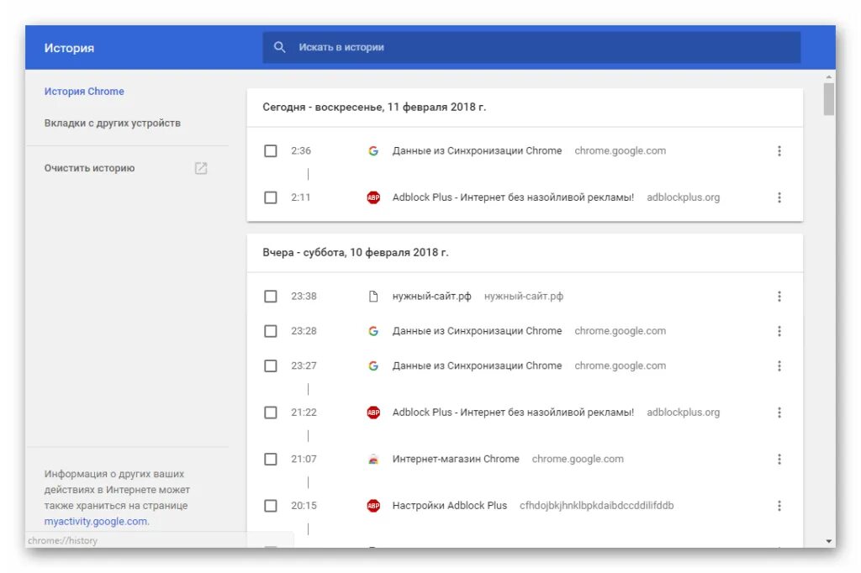The image size is (861, 573).
Task: Open the three-dot menu for the 2:11 entry
Action: (779, 197)
